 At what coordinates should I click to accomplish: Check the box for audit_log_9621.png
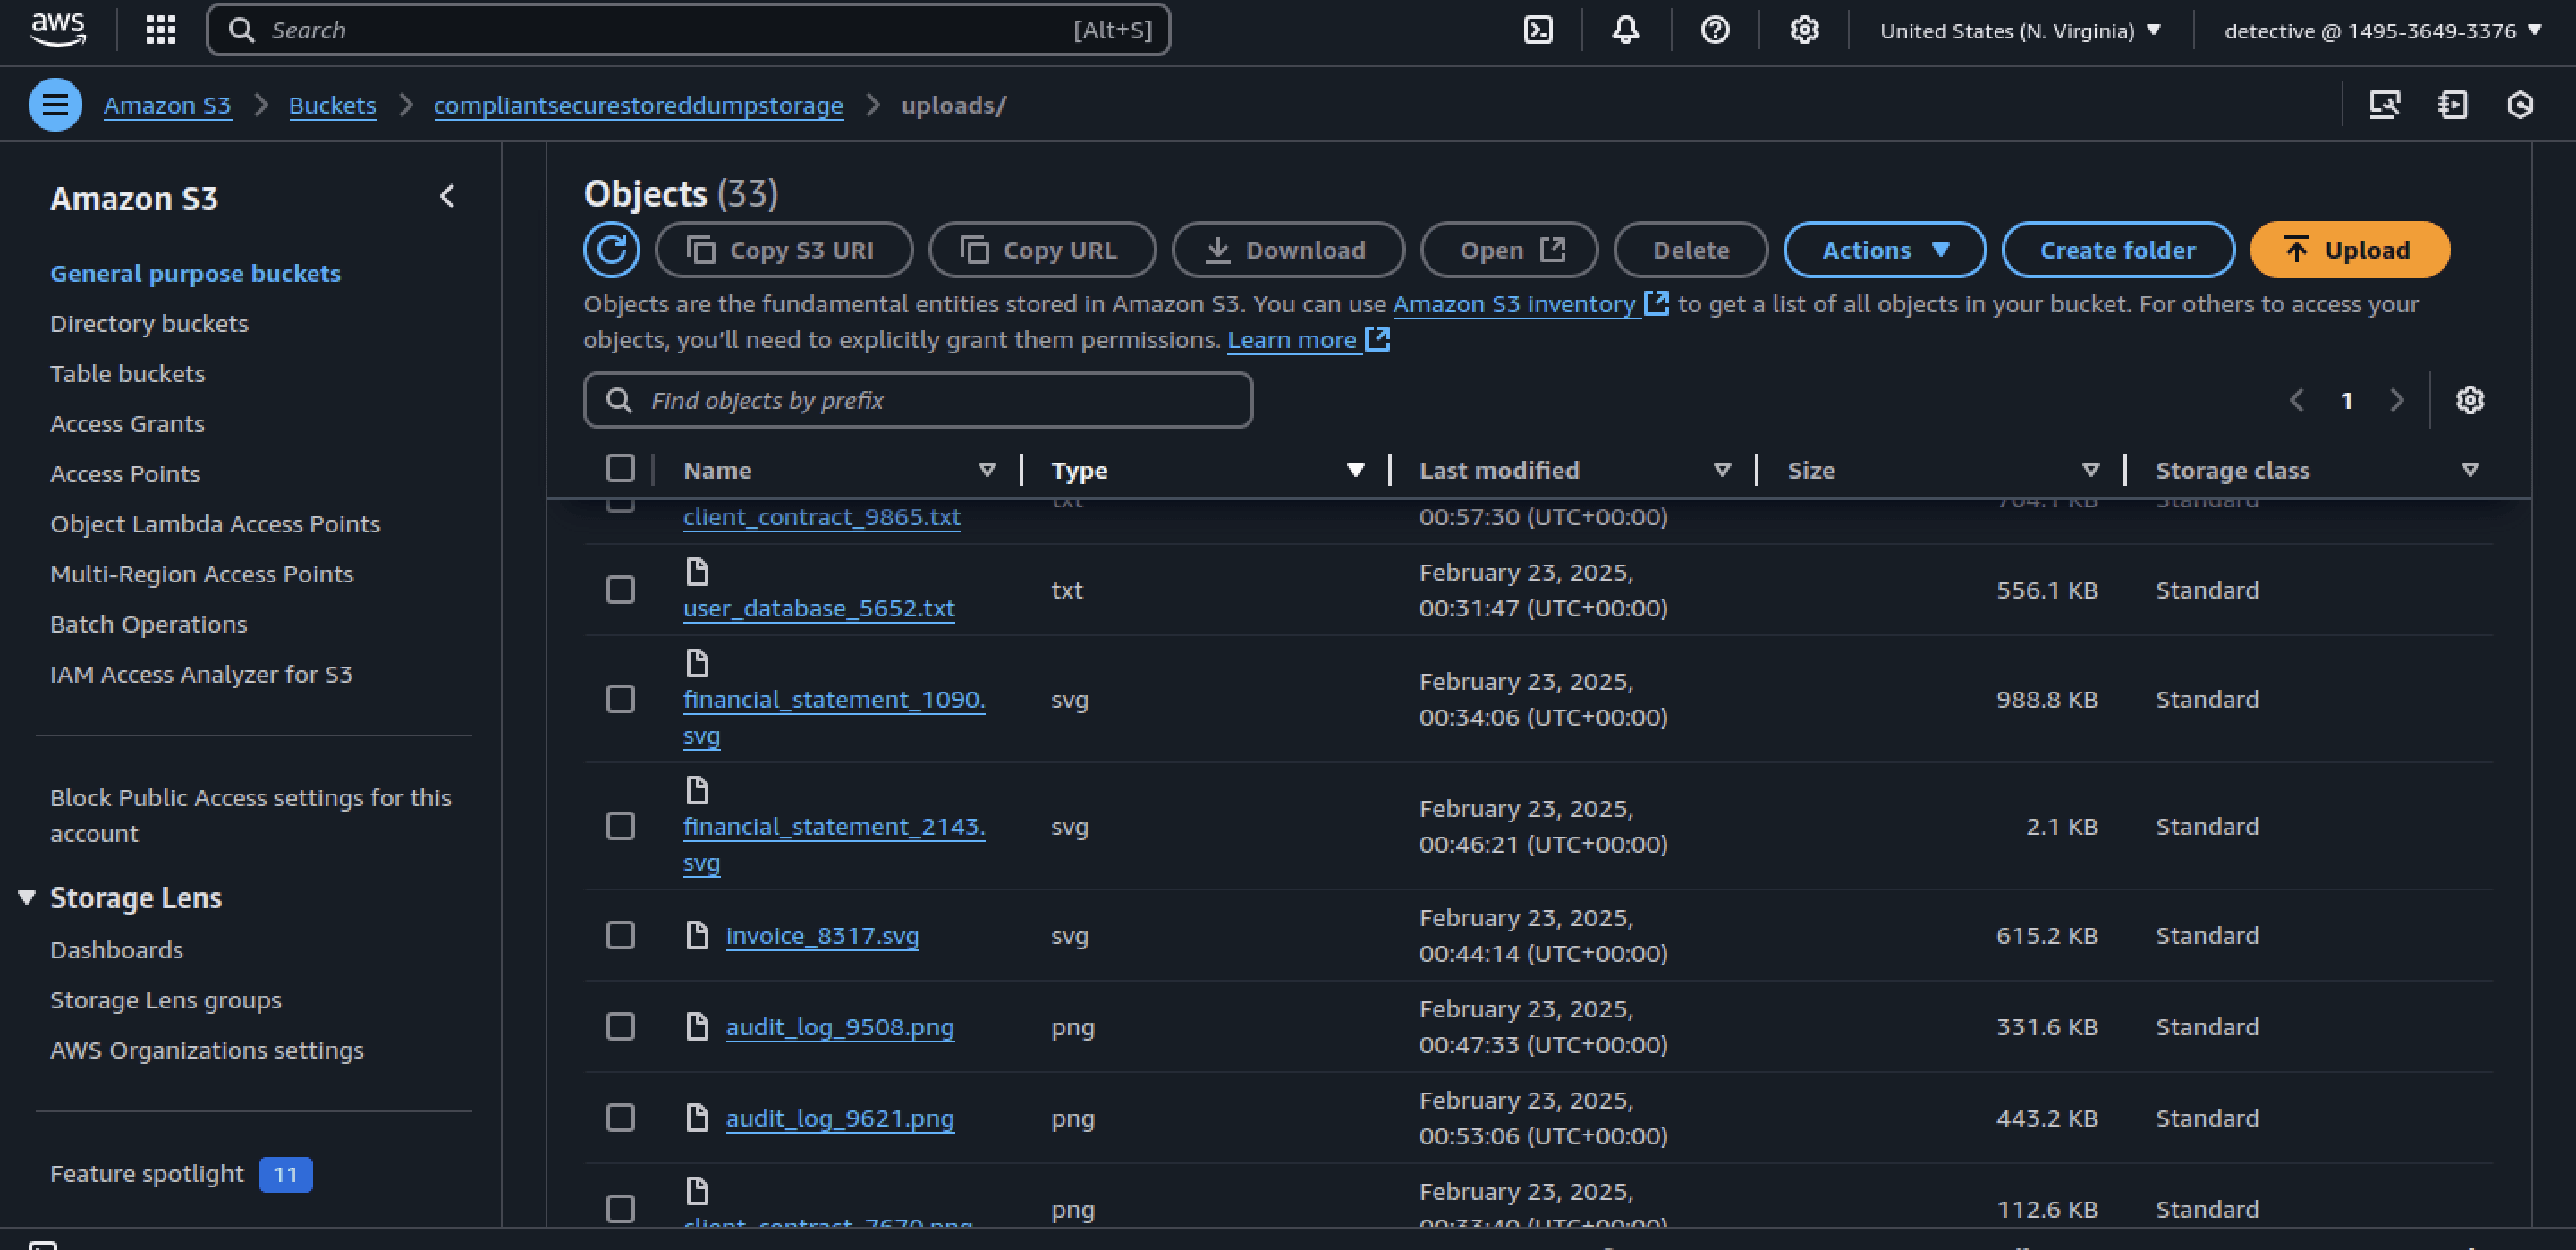pyautogui.click(x=620, y=1117)
